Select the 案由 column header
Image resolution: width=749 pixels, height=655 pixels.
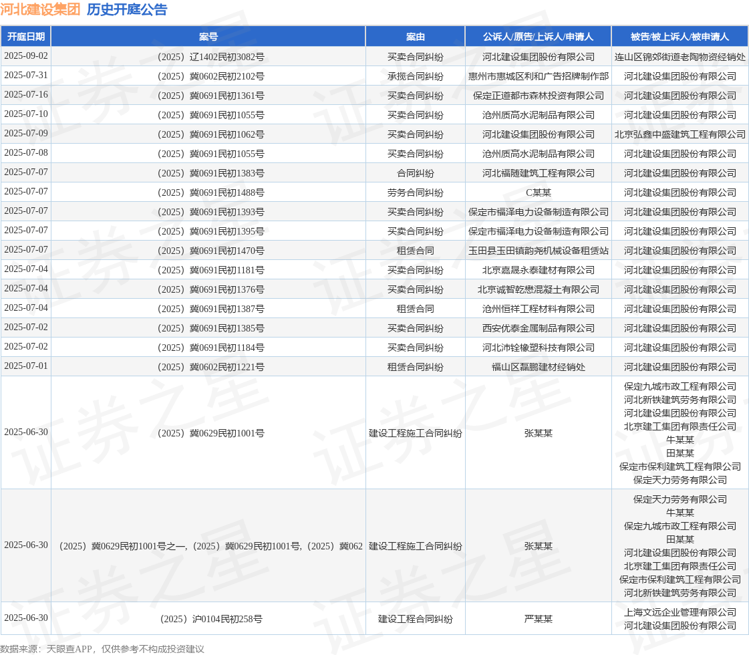[415, 37]
